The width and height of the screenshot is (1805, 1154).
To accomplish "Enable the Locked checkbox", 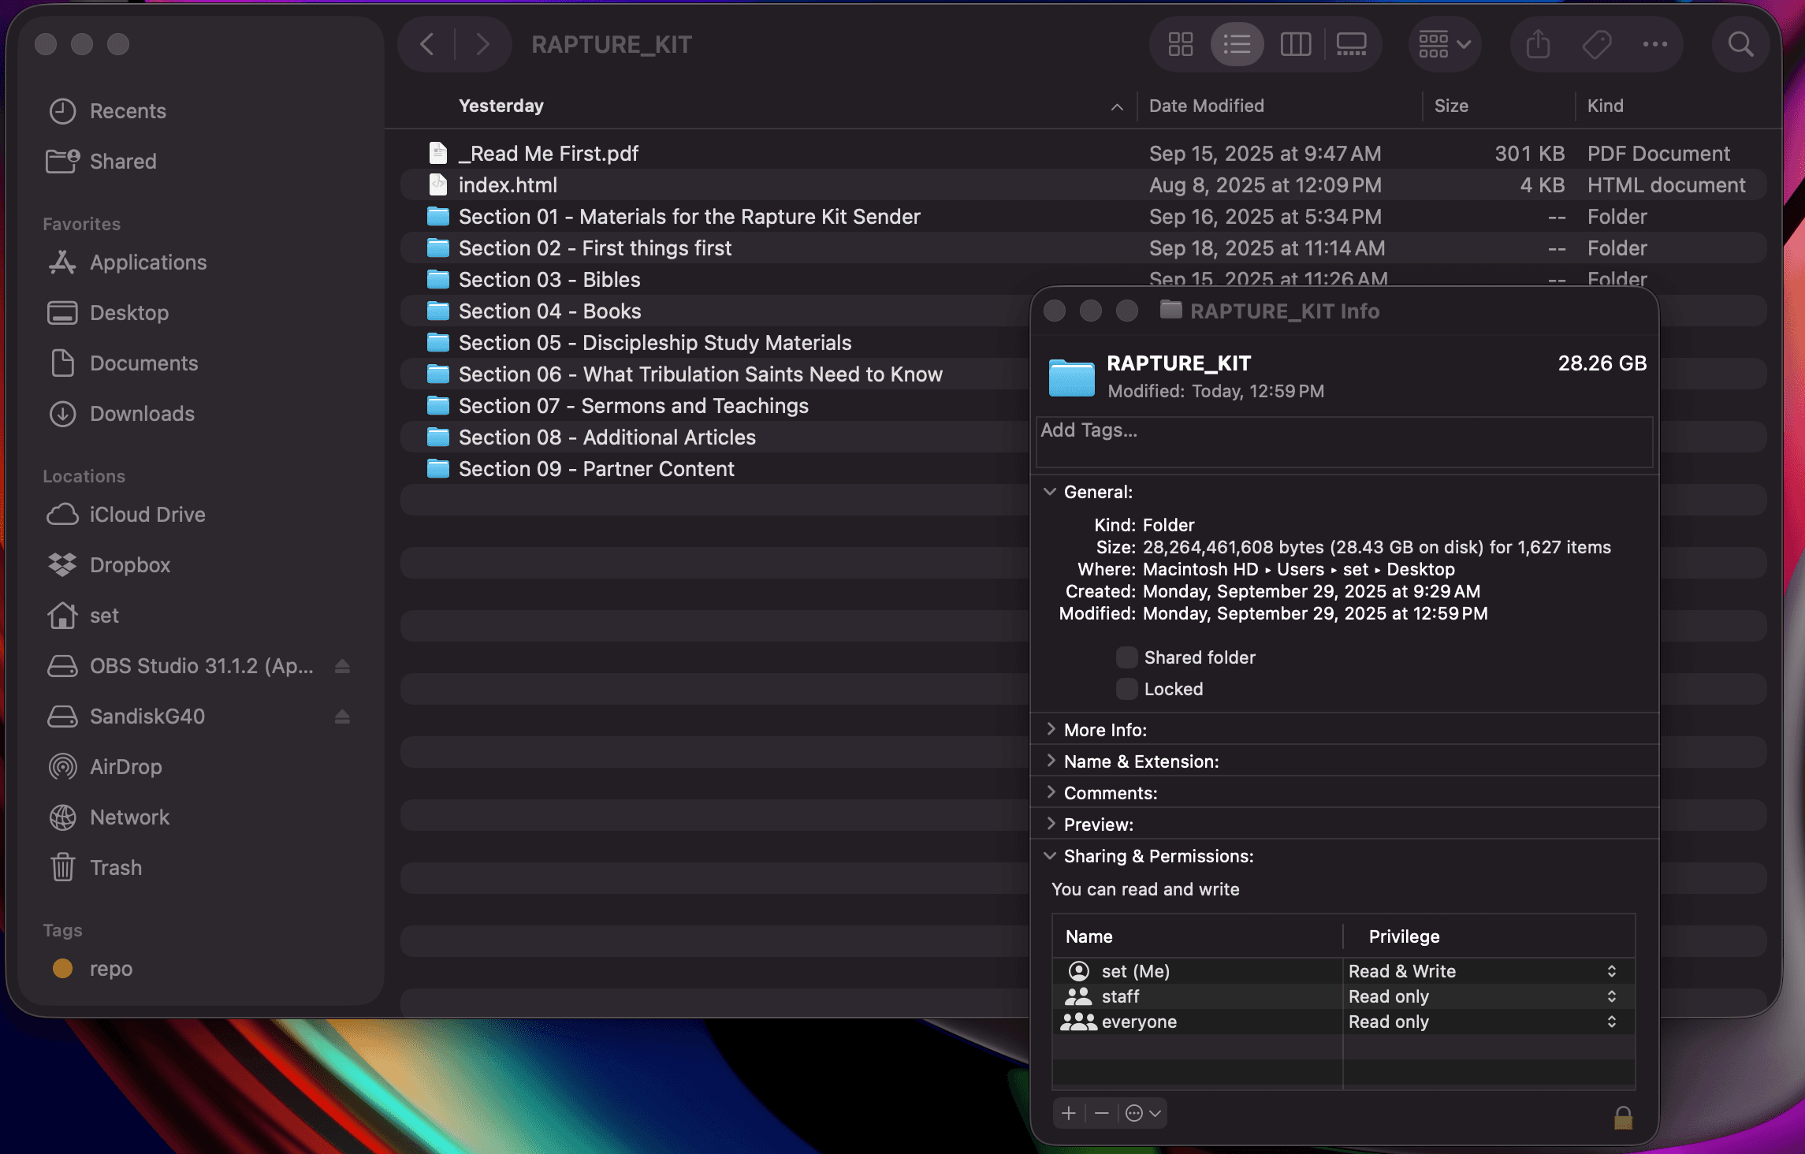I will tap(1126, 688).
